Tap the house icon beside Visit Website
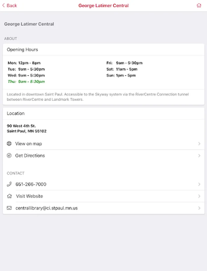 (9, 196)
